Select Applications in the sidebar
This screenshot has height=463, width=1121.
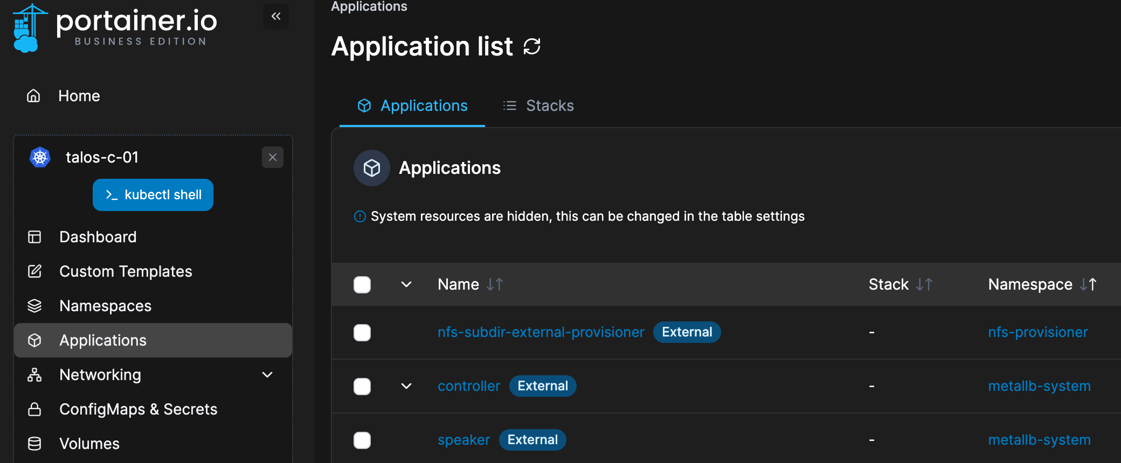point(153,340)
